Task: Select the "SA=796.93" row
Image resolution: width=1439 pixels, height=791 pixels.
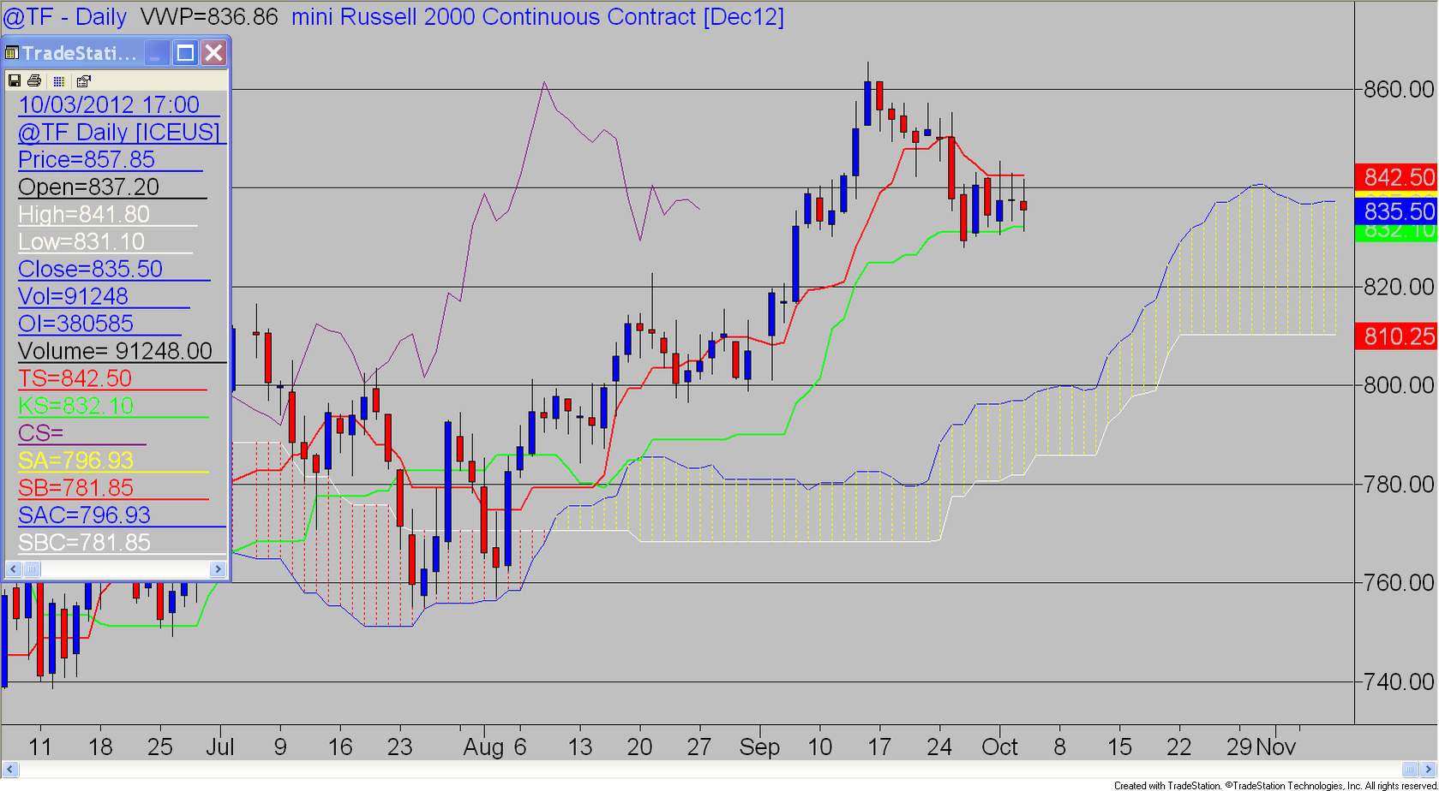Action: coord(113,461)
